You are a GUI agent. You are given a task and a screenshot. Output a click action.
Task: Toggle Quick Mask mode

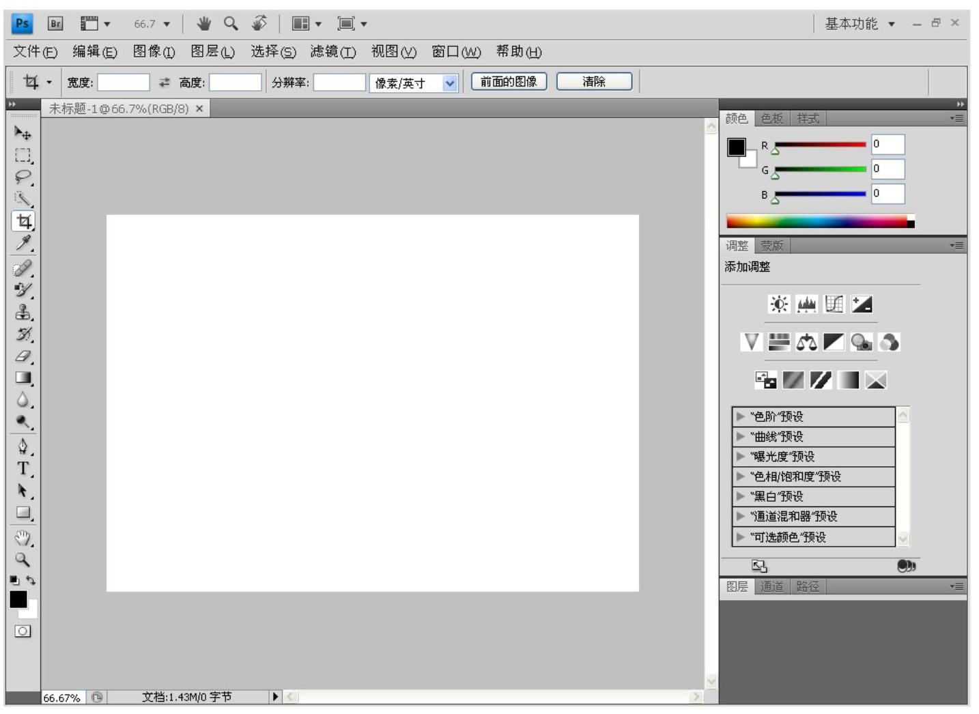(x=23, y=631)
